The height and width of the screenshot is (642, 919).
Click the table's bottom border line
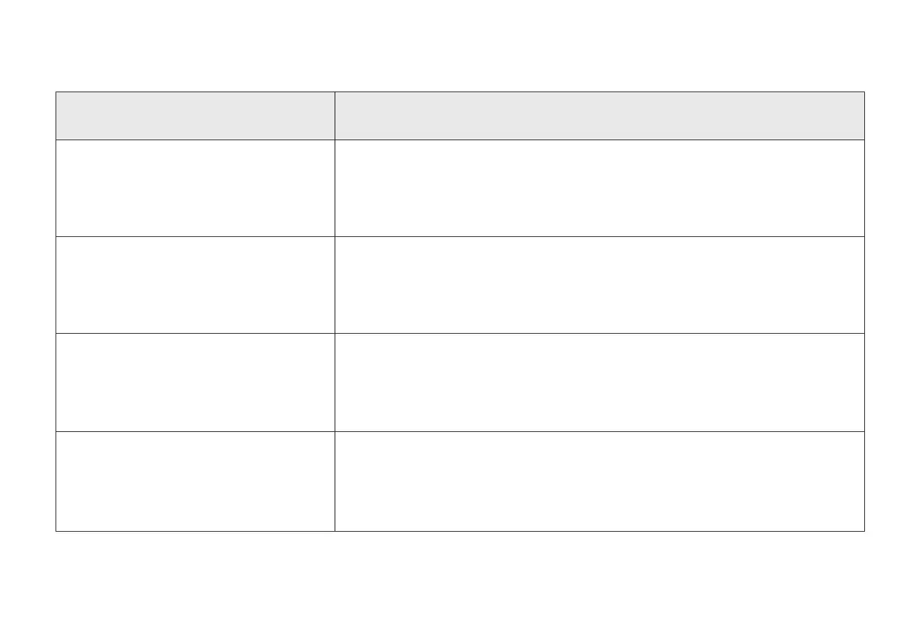pyautogui.click(x=459, y=531)
